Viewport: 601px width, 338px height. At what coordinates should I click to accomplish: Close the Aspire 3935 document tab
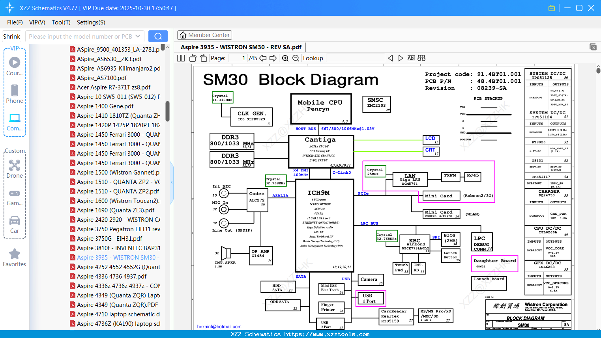point(593,47)
